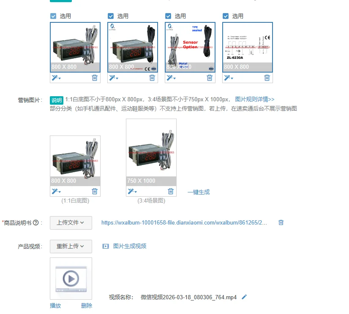Delete the ZL-6230A wiring diagram image
This screenshot has width=349, height=314.
tap(267, 78)
